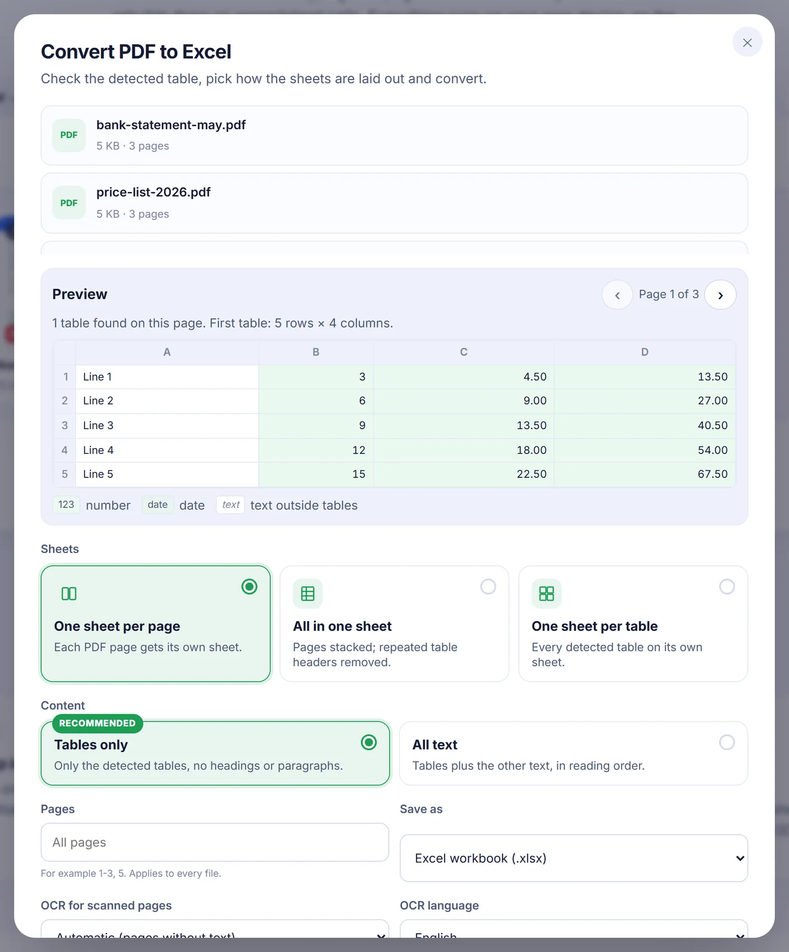
Task: Select the All in one sheet radio button
Action: [488, 587]
